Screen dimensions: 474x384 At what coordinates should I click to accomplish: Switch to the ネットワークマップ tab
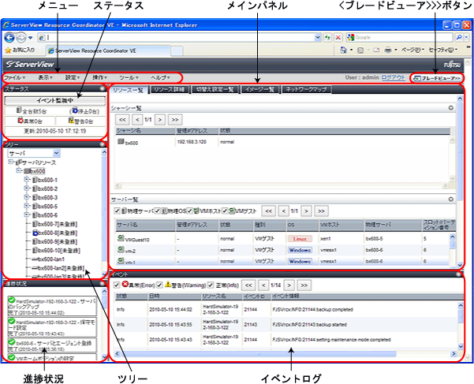306,89
